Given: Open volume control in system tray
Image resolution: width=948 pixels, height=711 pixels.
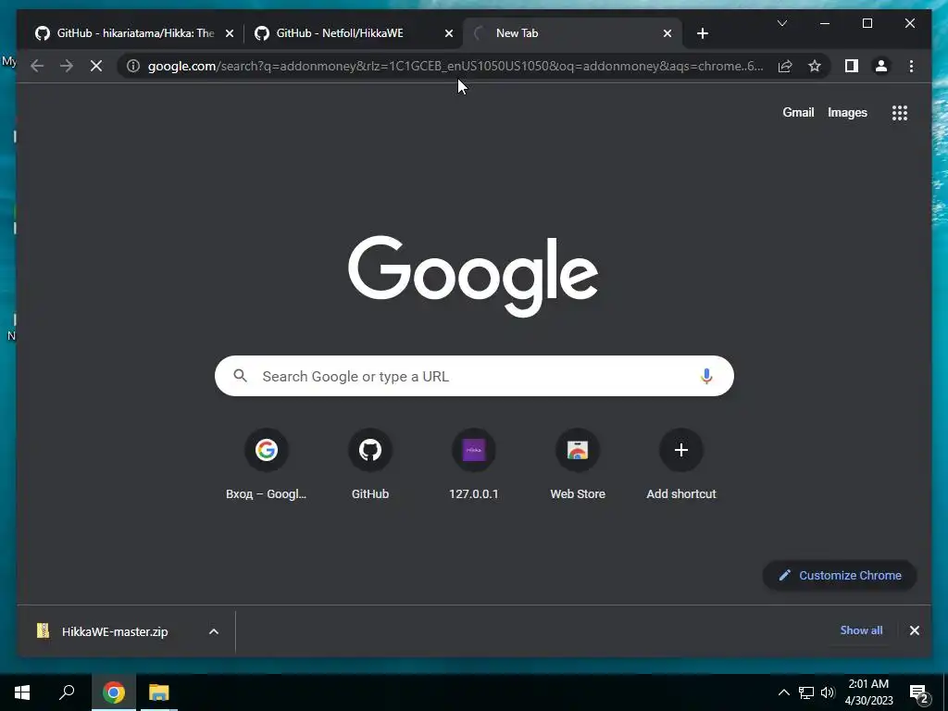Looking at the screenshot, I should click(x=828, y=692).
